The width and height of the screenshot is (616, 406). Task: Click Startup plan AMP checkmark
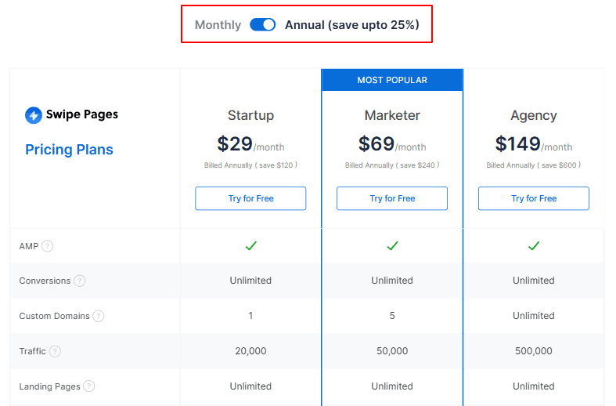click(250, 246)
